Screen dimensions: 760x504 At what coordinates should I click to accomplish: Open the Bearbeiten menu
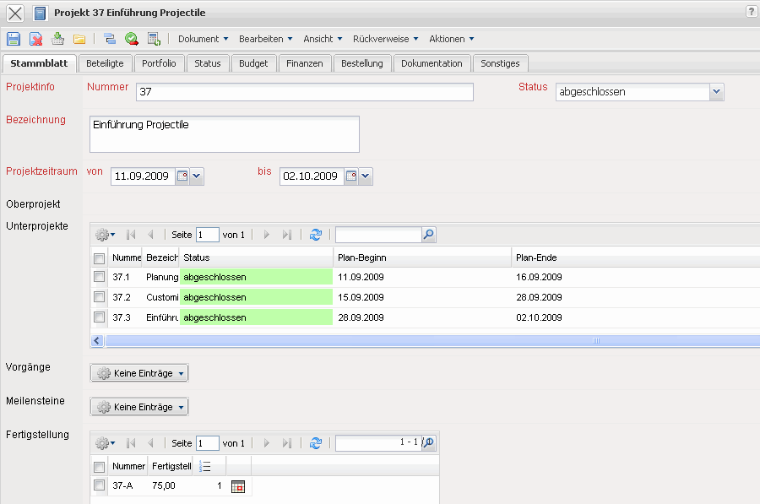265,39
